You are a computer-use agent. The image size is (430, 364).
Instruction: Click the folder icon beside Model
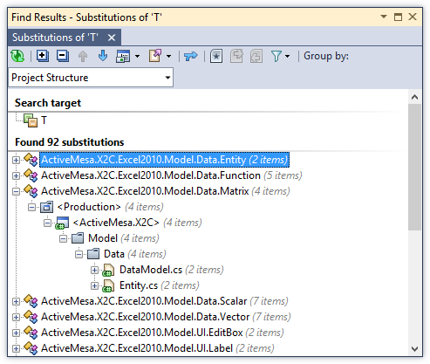78,238
